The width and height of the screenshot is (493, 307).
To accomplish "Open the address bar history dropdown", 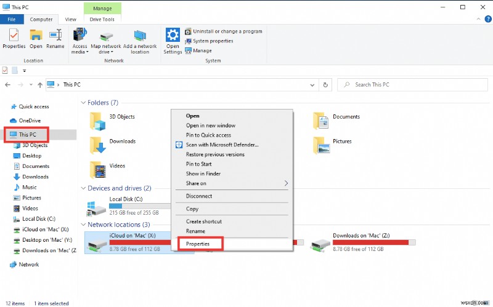I will click(x=312, y=85).
